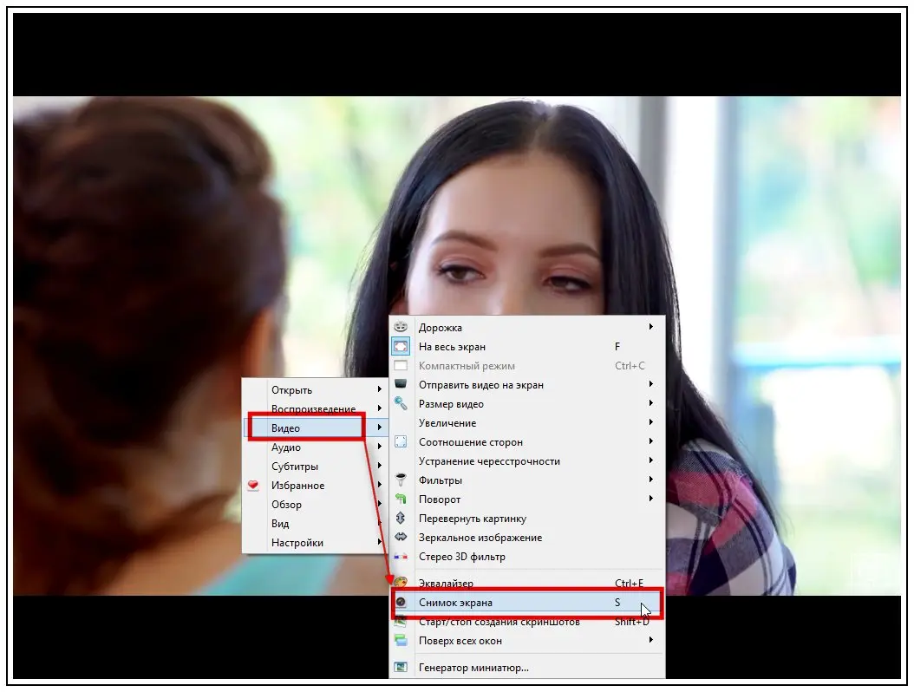Choose Старт/стоп создания скриншотов
This screenshot has width=914, height=692.
click(527, 622)
